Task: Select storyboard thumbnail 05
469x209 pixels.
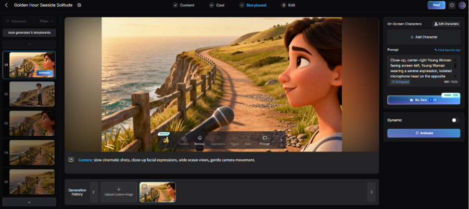Action: (x=32, y=182)
